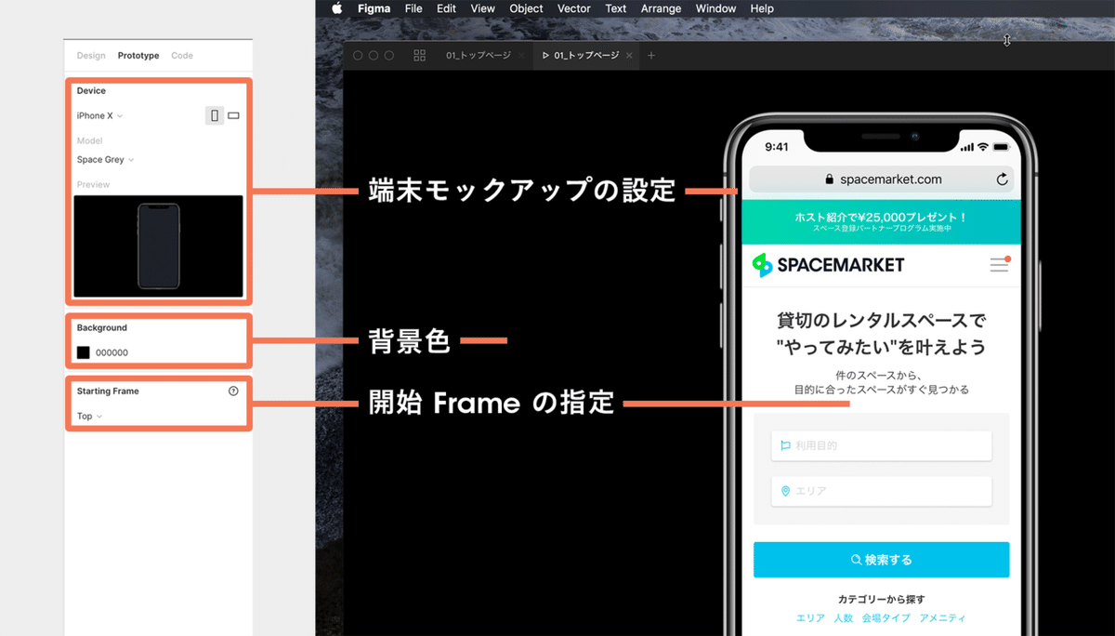1115x636 pixels.
Task: Click the エリア input field
Action: pos(881,491)
